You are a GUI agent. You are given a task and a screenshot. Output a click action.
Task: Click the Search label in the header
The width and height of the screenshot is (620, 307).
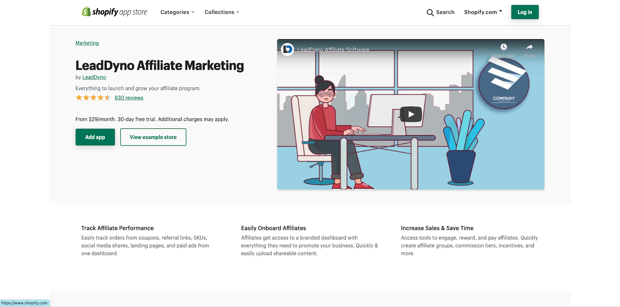tap(445, 12)
